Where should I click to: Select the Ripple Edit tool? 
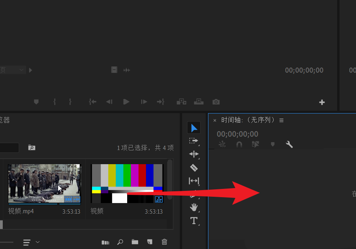click(x=194, y=154)
